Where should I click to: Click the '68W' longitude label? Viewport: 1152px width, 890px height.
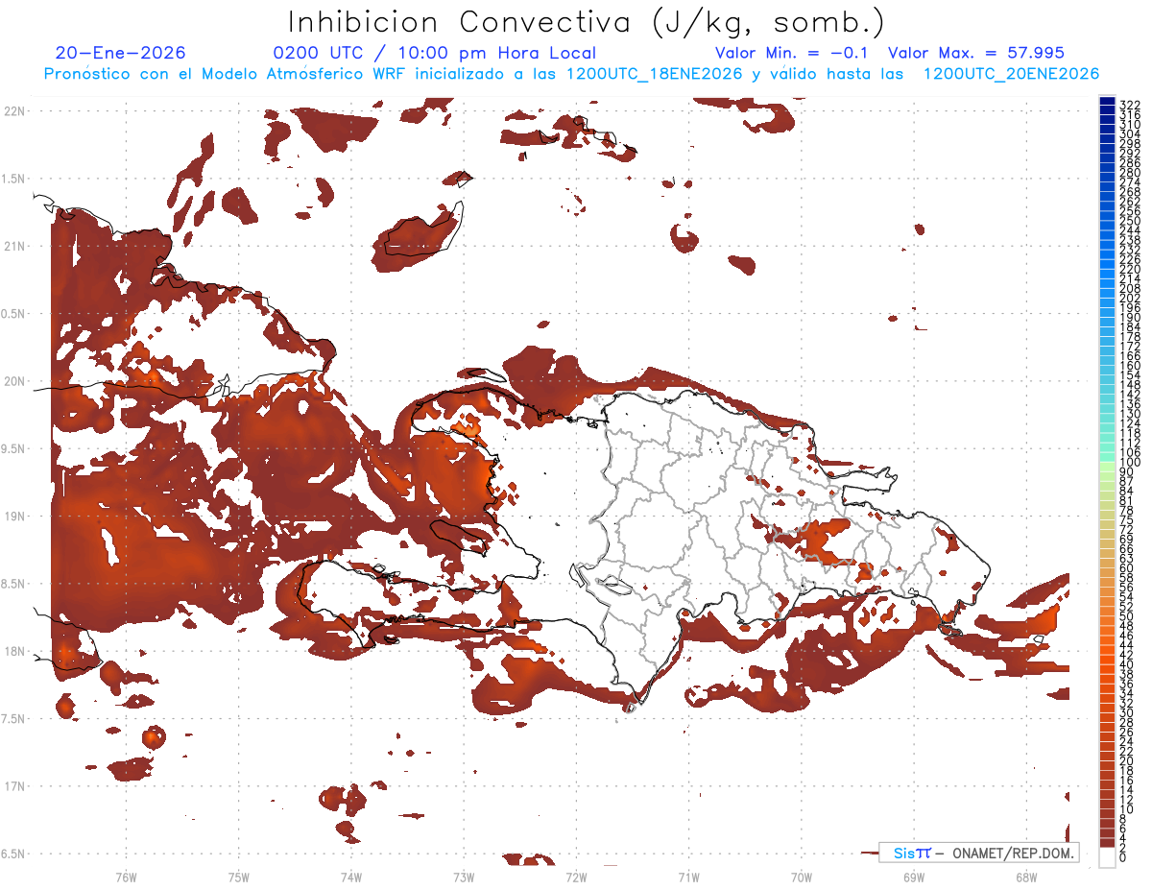tap(1026, 877)
